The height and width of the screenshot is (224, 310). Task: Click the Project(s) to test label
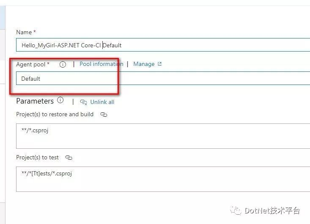pos(37,157)
